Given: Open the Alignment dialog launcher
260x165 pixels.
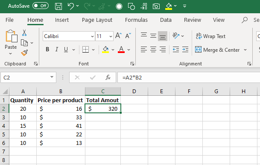Looking at the screenshot, I should (x=249, y=64).
